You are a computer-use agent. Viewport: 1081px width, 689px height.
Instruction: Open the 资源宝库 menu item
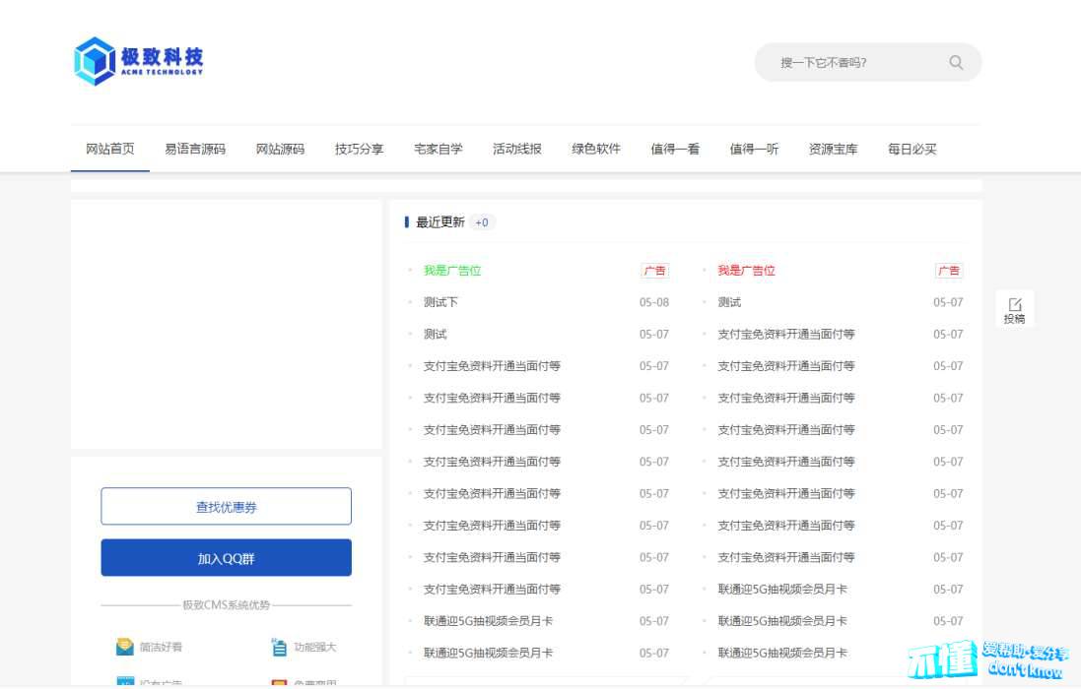[833, 150]
